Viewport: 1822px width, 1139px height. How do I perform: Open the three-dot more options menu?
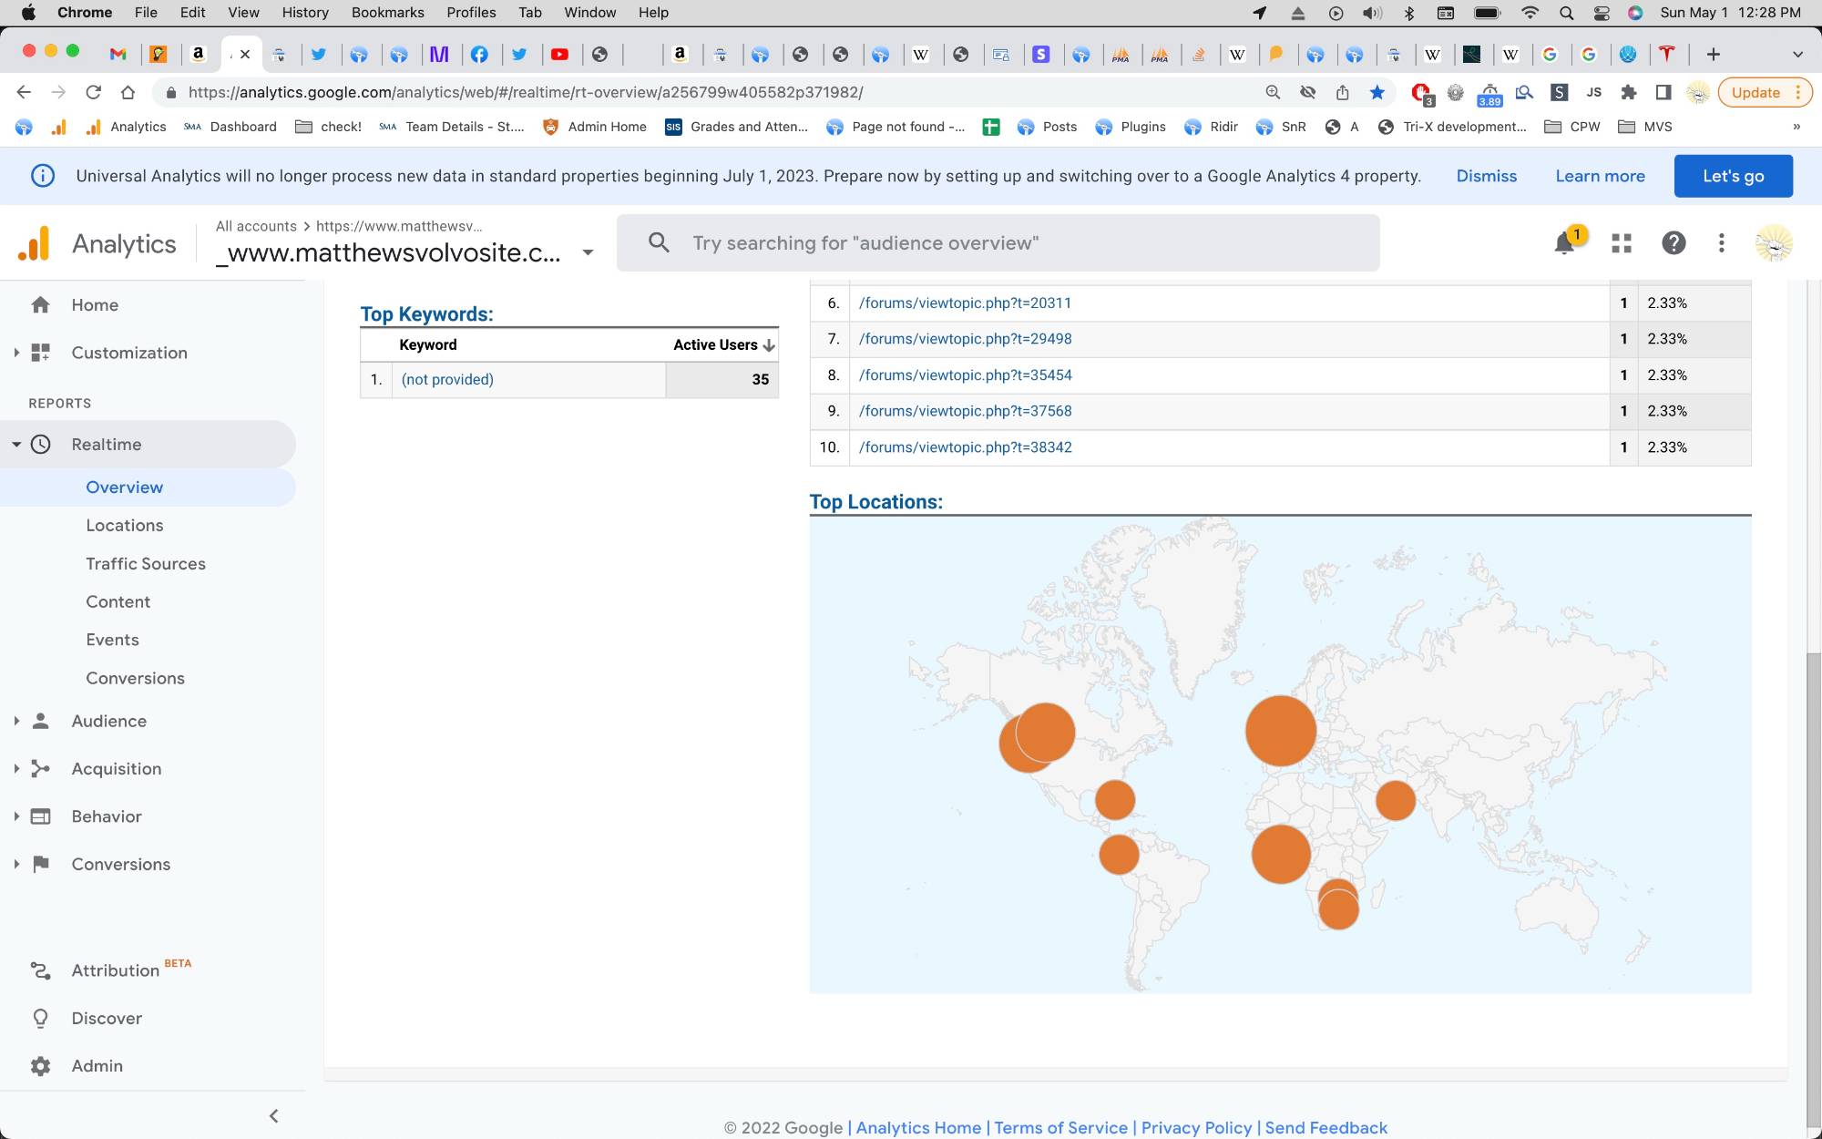pyautogui.click(x=1721, y=243)
